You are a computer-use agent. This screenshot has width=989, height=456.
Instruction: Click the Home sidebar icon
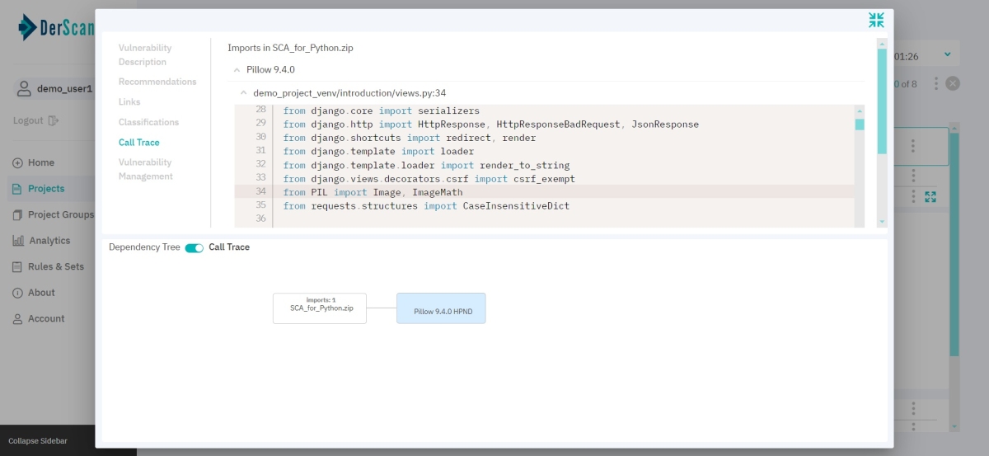[18, 162]
